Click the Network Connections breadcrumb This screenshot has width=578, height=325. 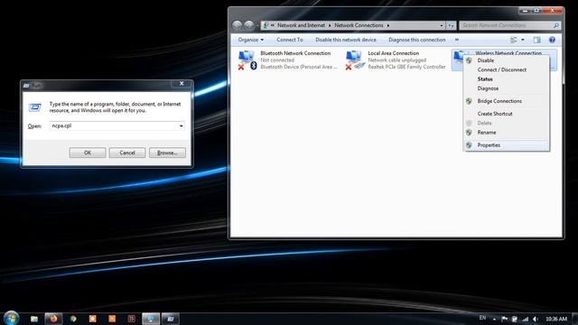pos(359,25)
